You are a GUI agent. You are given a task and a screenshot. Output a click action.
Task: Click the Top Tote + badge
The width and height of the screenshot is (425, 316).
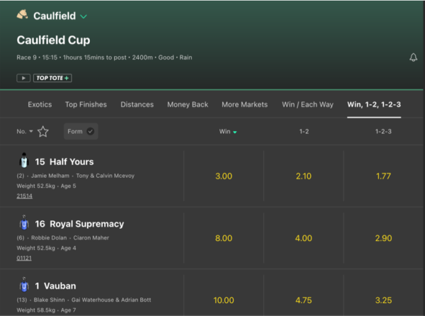point(53,78)
